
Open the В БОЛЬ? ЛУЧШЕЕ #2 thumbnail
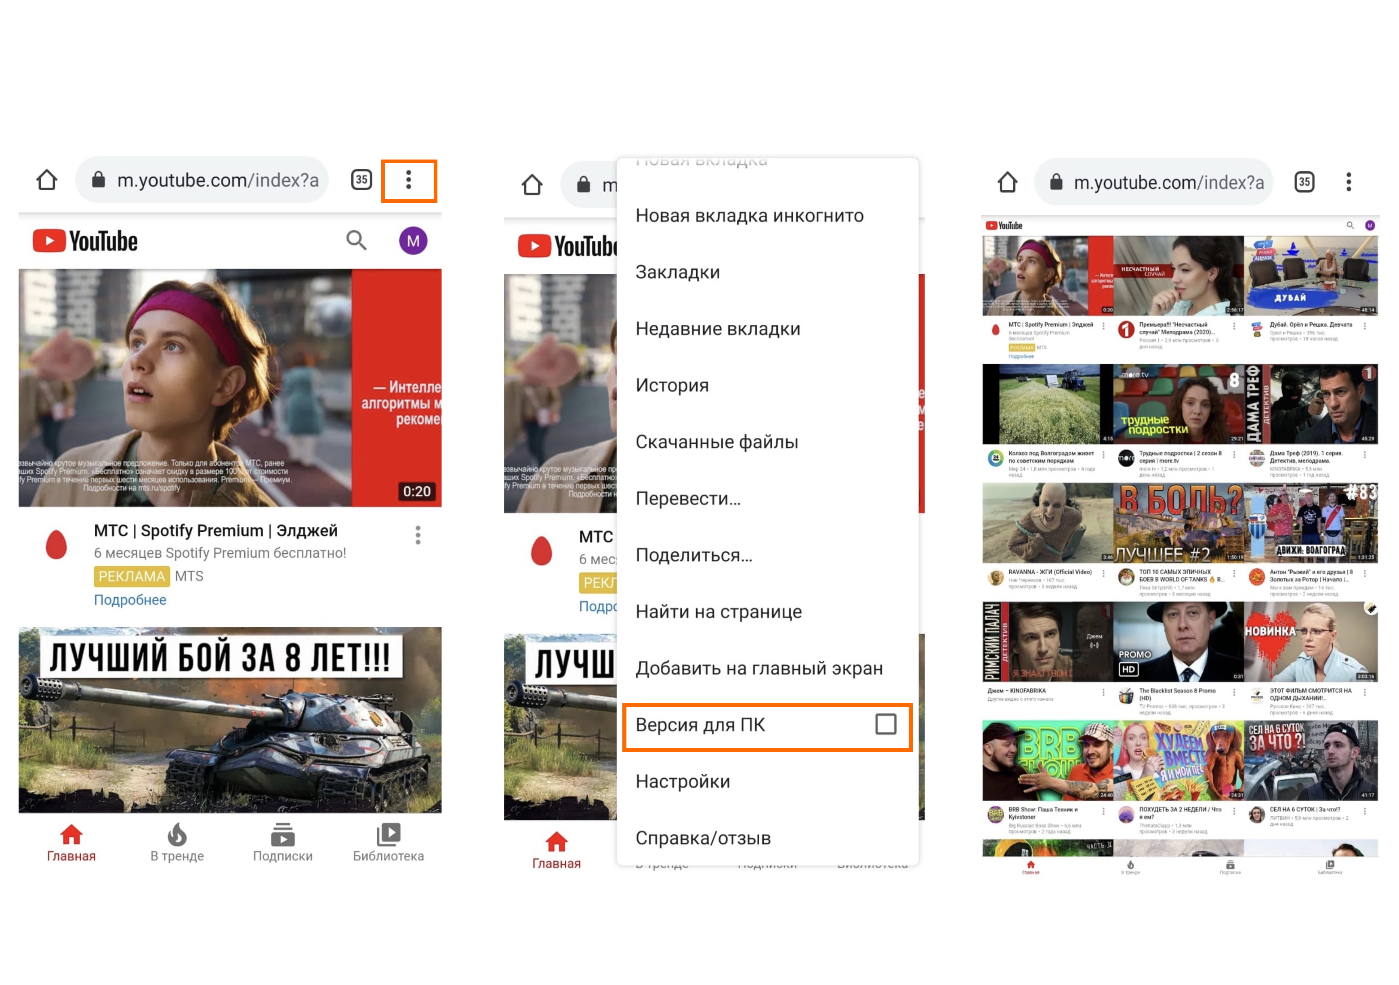click(1178, 523)
